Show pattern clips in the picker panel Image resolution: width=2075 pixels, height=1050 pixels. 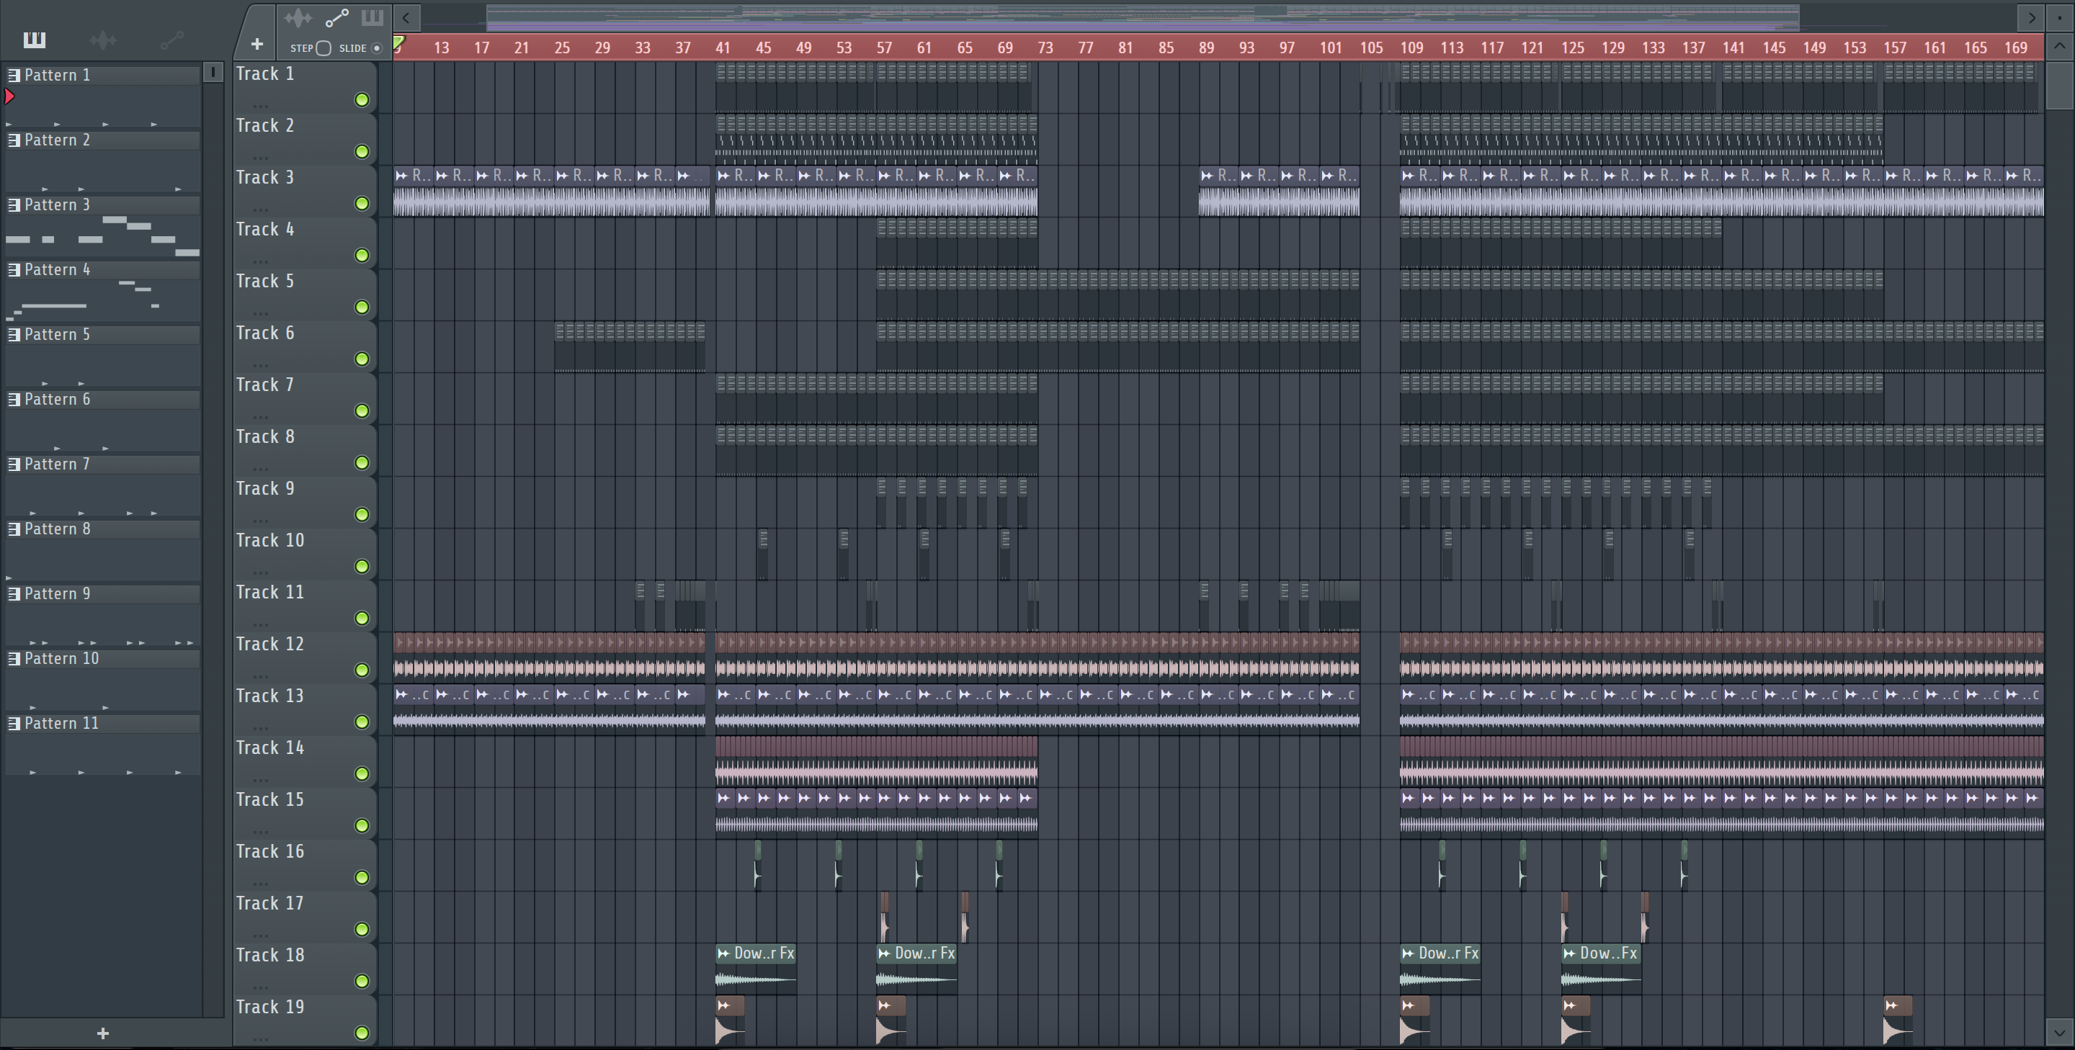coord(35,40)
